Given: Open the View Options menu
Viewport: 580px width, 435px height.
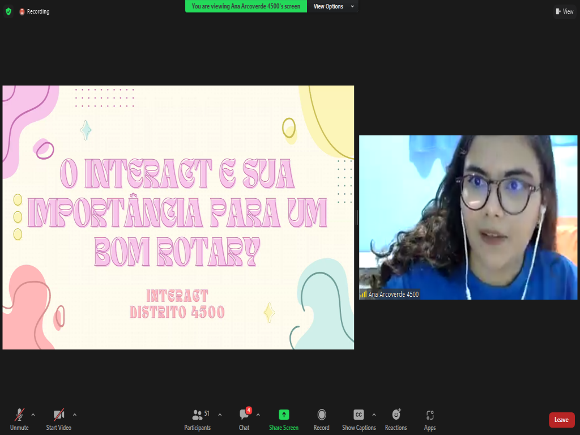Looking at the screenshot, I should (333, 6).
